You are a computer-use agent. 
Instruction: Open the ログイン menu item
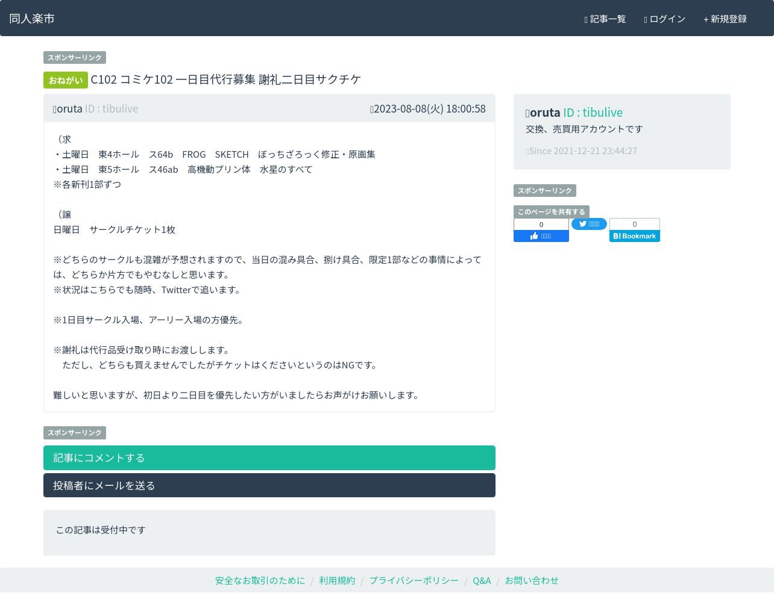coord(665,19)
